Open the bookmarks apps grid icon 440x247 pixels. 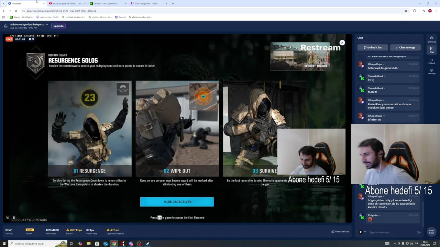pos(3,17)
